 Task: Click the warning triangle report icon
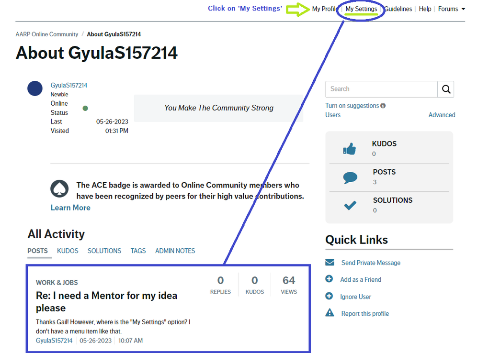[330, 313]
